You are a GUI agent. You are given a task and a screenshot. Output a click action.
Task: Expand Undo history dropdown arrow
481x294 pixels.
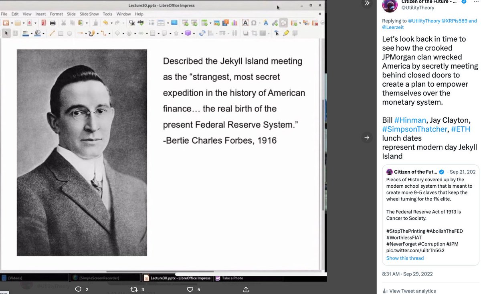(x=111, y=23)
